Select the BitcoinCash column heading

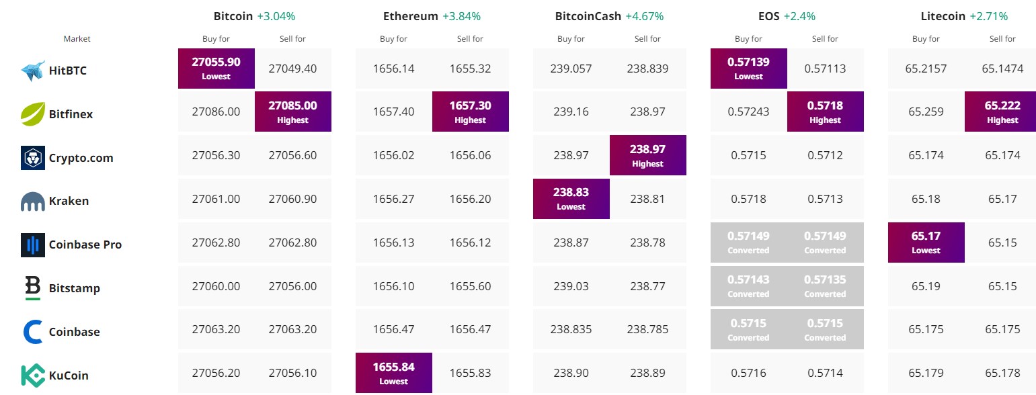click(609, 15)
